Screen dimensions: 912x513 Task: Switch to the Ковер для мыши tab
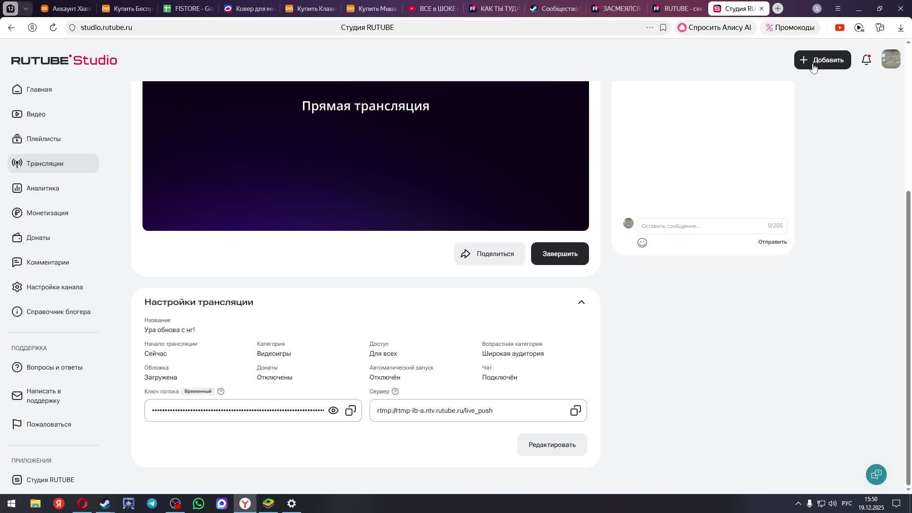pyautogui.click(x=250, y=9)
